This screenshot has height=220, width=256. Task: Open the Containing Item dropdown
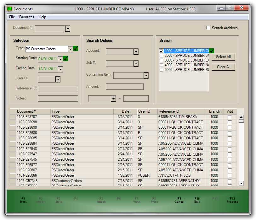click(x=145, y=75)
